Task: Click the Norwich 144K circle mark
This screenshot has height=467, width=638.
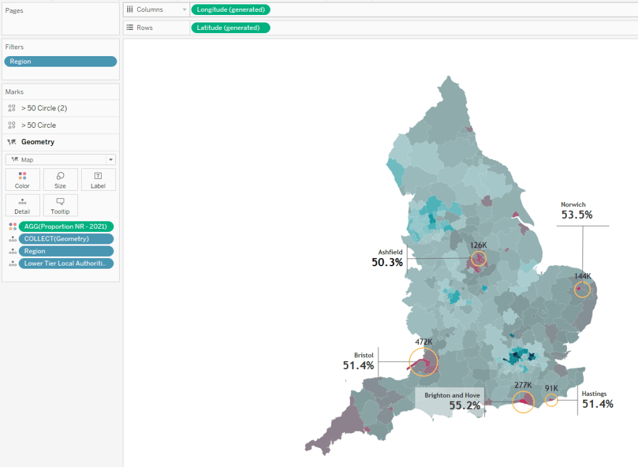Action: click(x=582, y=289)
